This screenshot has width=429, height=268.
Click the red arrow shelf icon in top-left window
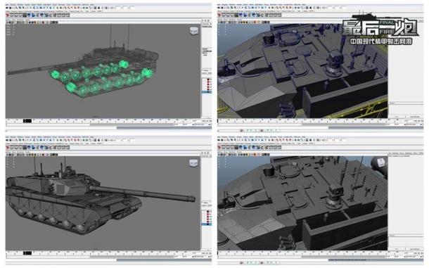(8, 15)
